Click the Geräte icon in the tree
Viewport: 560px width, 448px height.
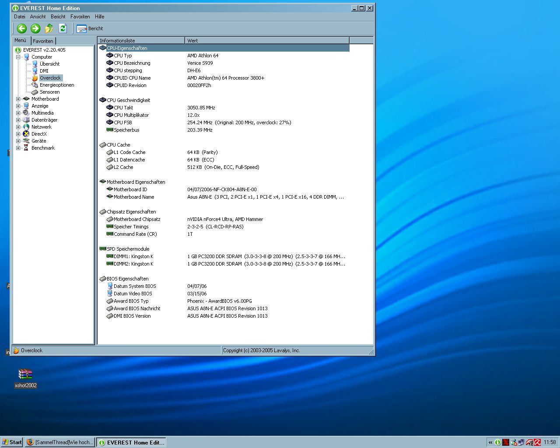pos(26,141)
